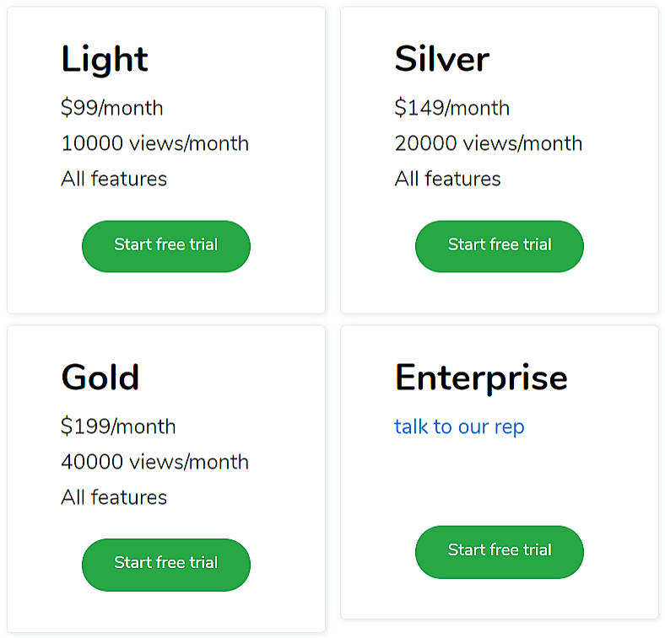Select the $149/month price text
The height and width of the screenshot is (638, 665).
tap(451, 108)
